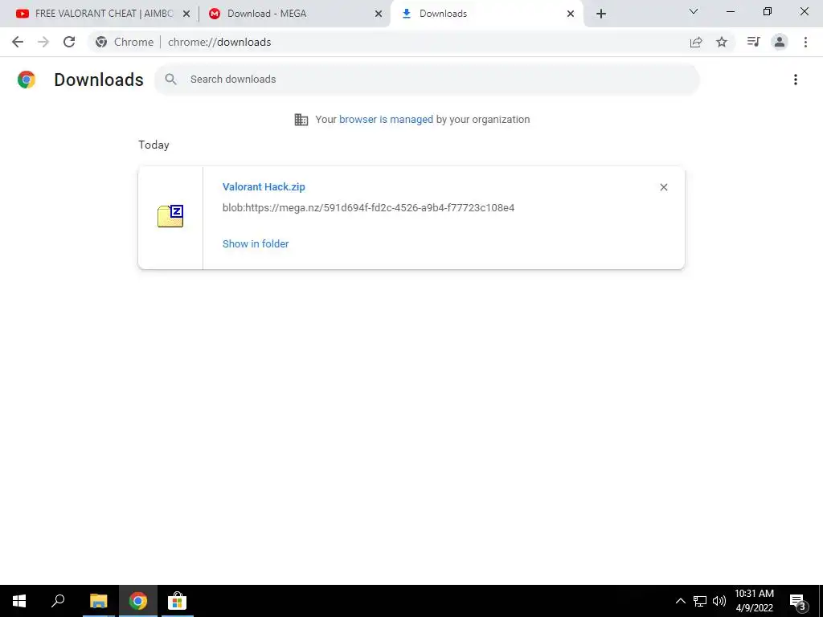Click the Today date heading
Screen dimensions: 823x617
coord(154,145)
